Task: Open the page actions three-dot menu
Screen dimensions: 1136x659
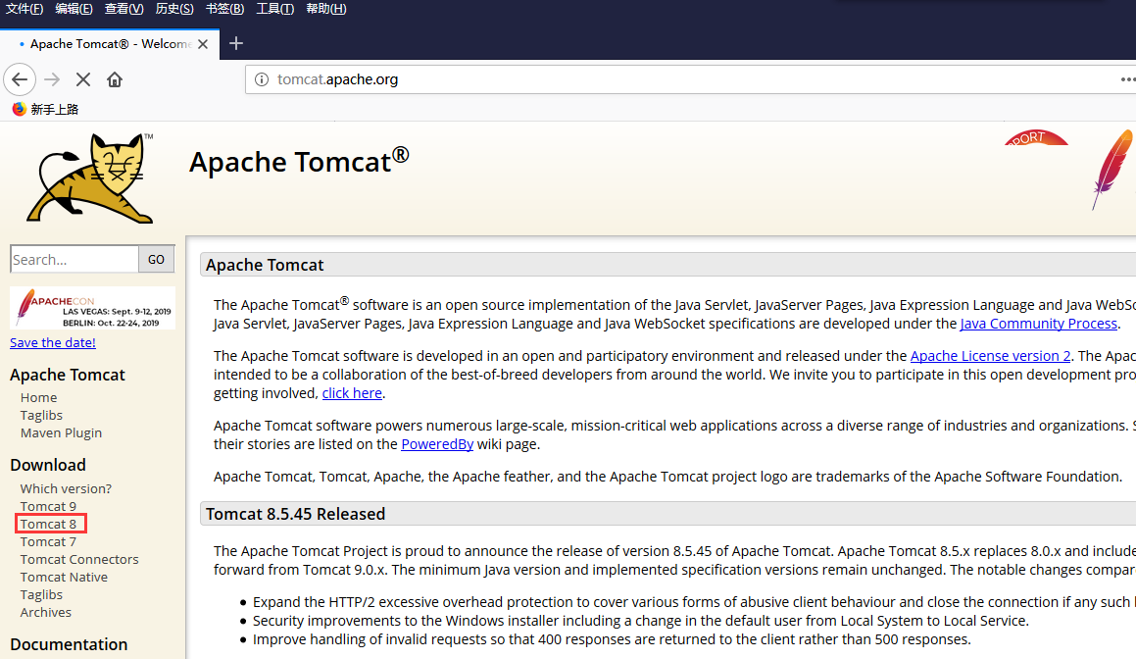Action: click(1127, 79)
